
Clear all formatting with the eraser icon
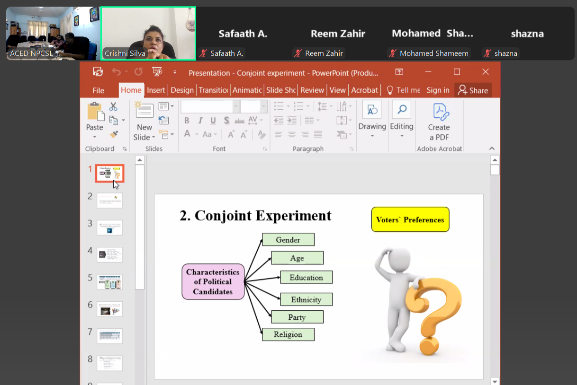coord(261,134)
